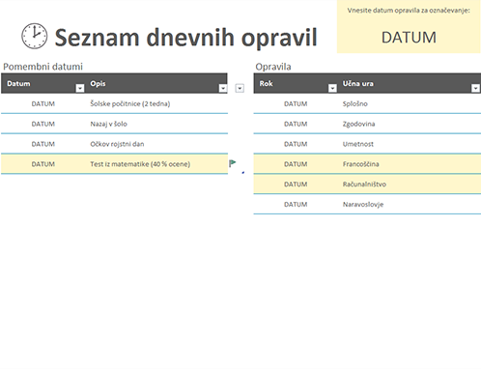Click the 'Vnesite datum opravila za označevanje:' label

tap(409, 11)
